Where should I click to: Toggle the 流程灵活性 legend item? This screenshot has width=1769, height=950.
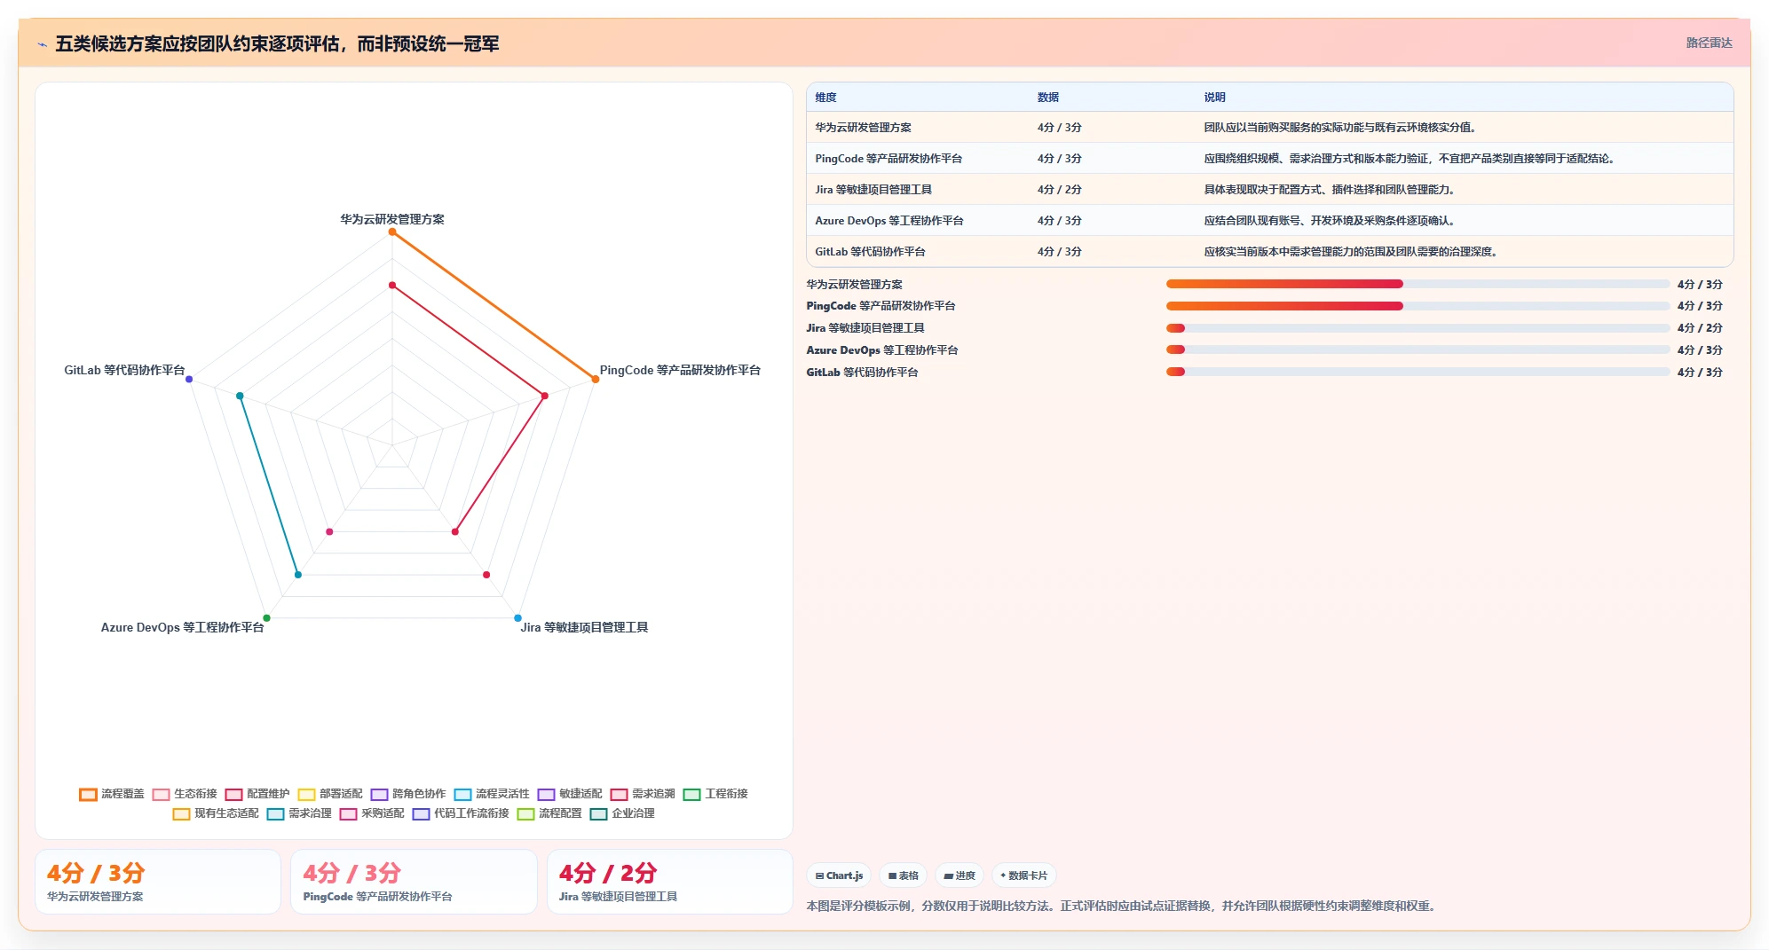coord(492,794)
